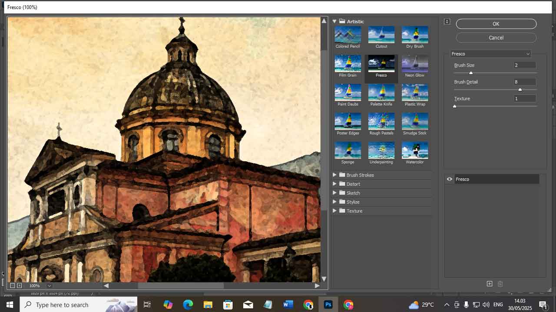Open the volume control in system tray
Screen dimensions: 556x312
tap(486, 305)
